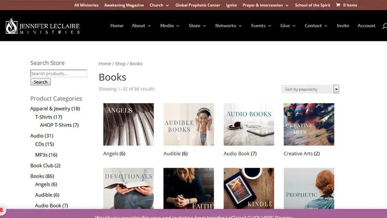Viewport: 387px width, 218px height.
Task: Expand the Church dropdown in top bar
Action: pyautogui.click(x=159, y=5)
